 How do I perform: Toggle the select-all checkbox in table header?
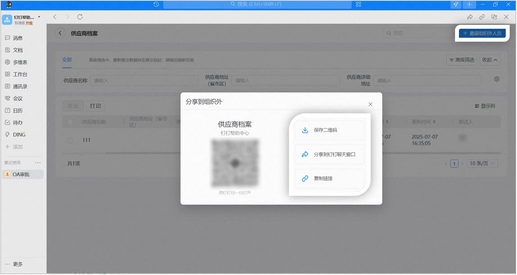pyautogui.click(x=70, y=122)
